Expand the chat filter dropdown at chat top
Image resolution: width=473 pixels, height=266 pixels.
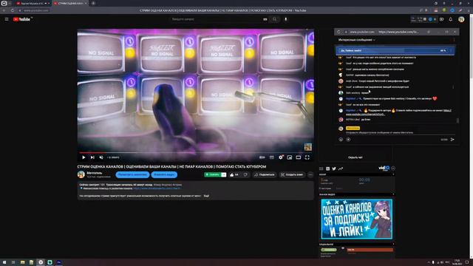[357, 40]
